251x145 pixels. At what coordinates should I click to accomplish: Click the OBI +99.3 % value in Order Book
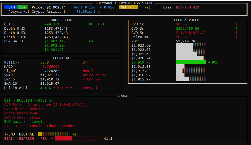coord(52,24)
